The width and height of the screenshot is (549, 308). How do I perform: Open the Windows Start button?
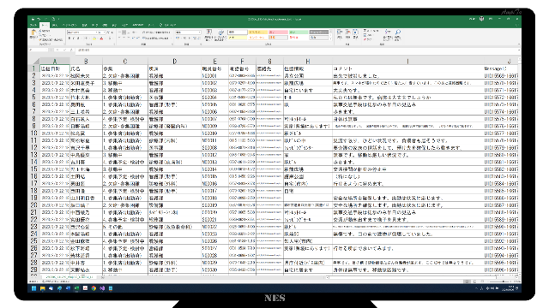pos(33,288)
